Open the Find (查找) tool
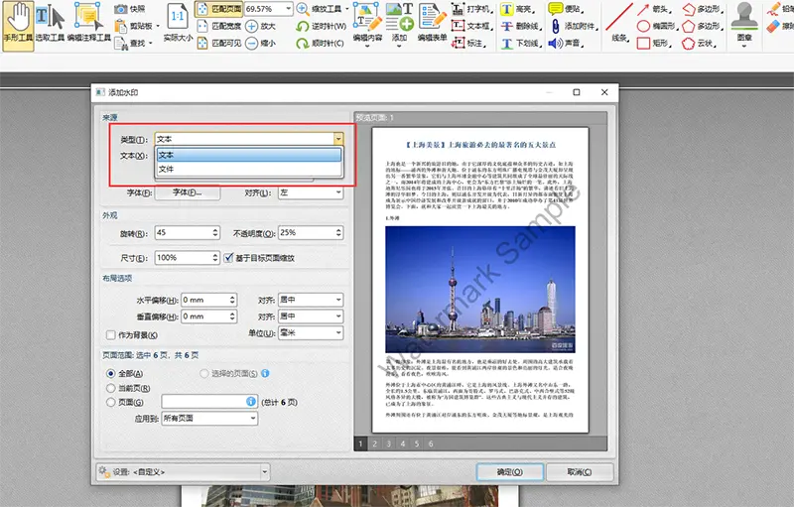The image size is (794, 507). (134, 44)
